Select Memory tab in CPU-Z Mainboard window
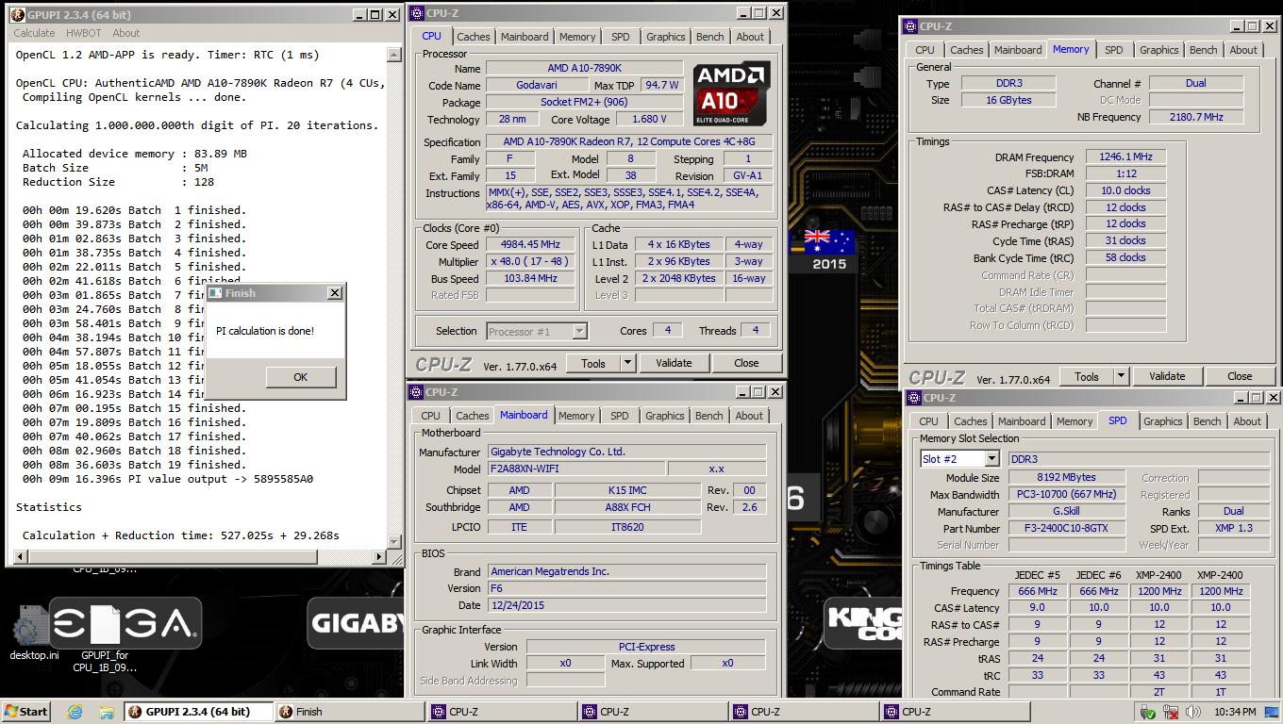Image resolution: width=1283 pixels, height=724 pixels. 575,416
